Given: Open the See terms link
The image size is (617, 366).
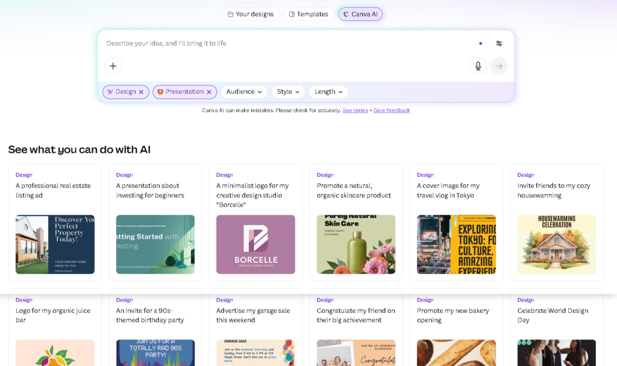Looking at the screenshot, I should pos(355,111).
